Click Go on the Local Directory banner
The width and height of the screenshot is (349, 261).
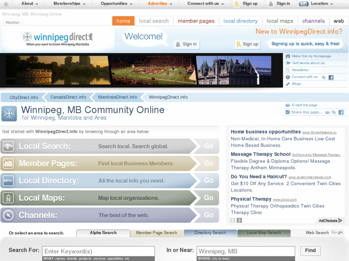point(208,181)
